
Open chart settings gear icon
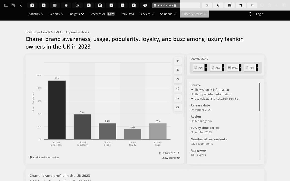coord(178,79)
